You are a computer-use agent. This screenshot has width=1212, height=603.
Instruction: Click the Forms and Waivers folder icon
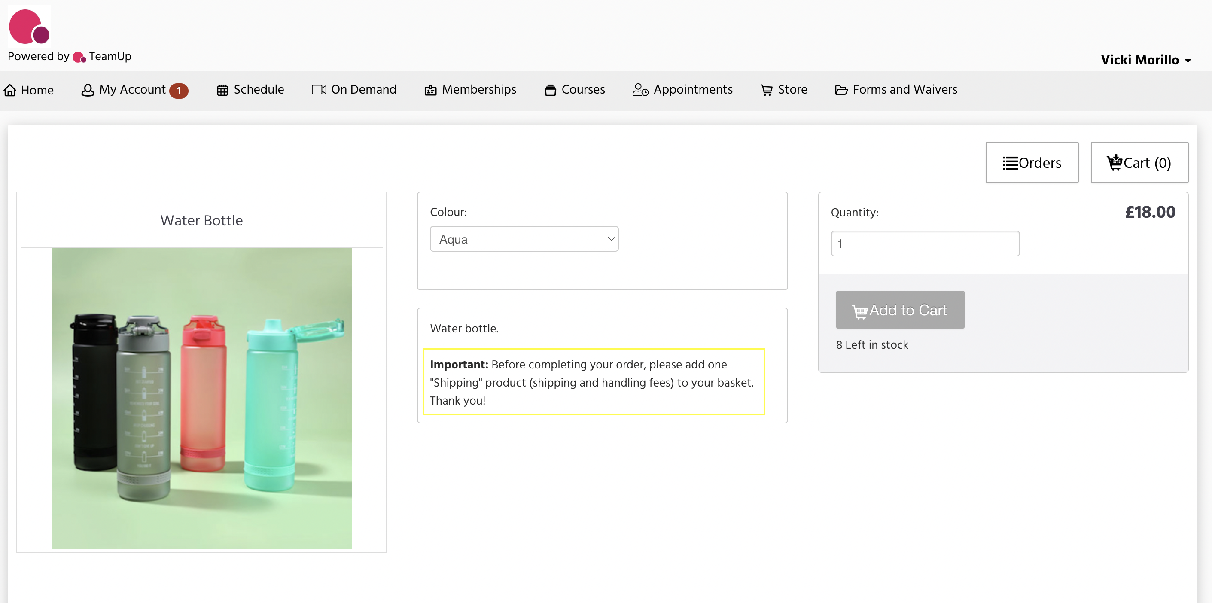(x=841, y=90)
